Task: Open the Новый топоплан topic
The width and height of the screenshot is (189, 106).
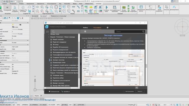Action: coord(58,39)
